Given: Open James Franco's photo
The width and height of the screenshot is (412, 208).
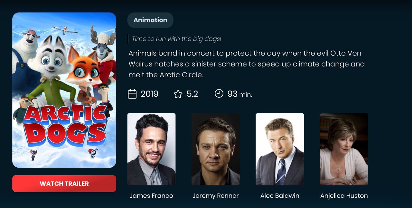Looking at the screenshot, I should tap(151, 149).
